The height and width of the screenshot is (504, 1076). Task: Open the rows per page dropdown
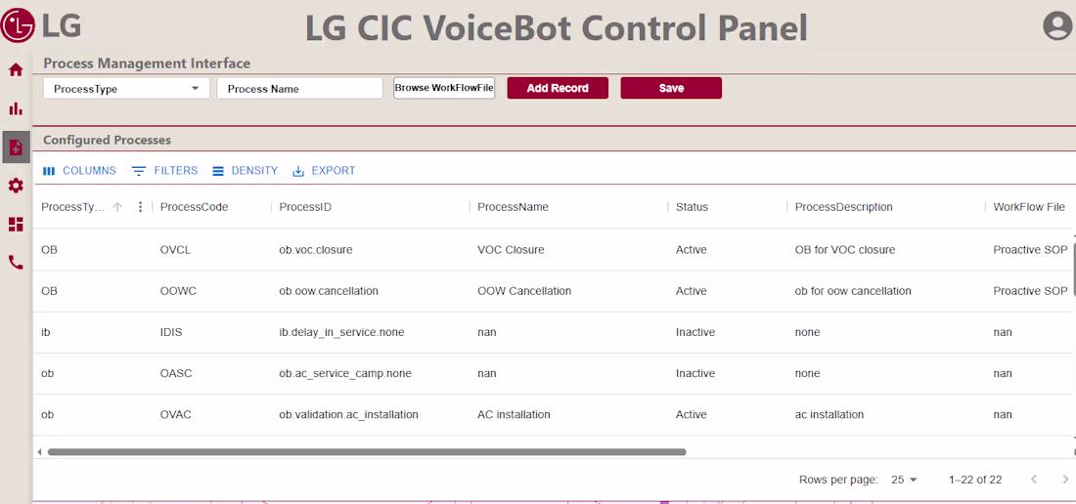point(904,480)
